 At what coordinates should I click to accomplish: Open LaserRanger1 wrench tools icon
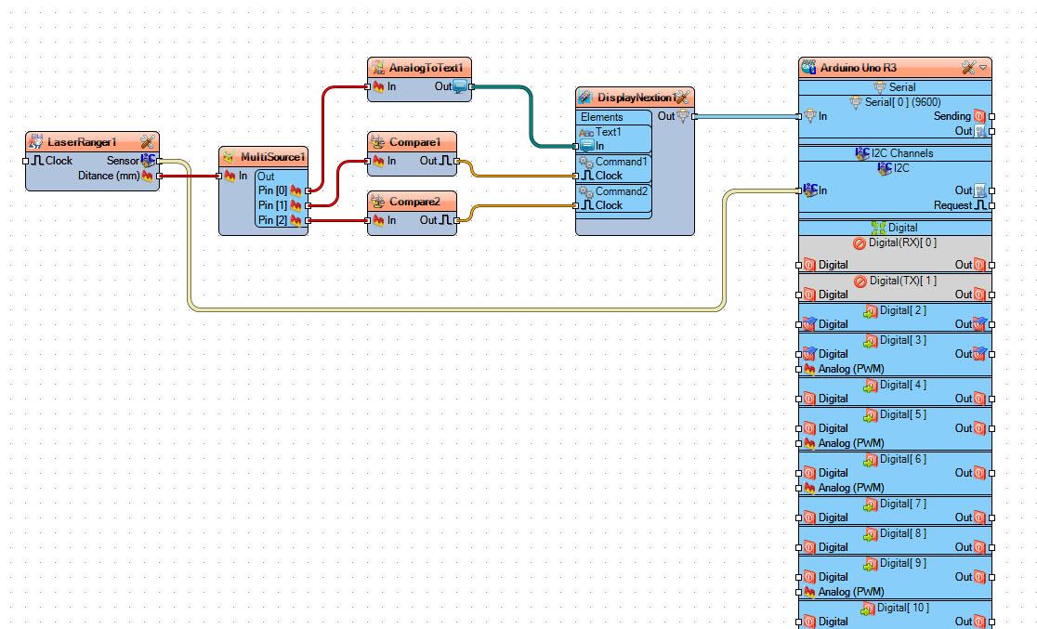pos(148,141)
